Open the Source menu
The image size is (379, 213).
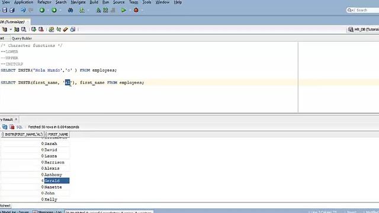click(119, 2)
